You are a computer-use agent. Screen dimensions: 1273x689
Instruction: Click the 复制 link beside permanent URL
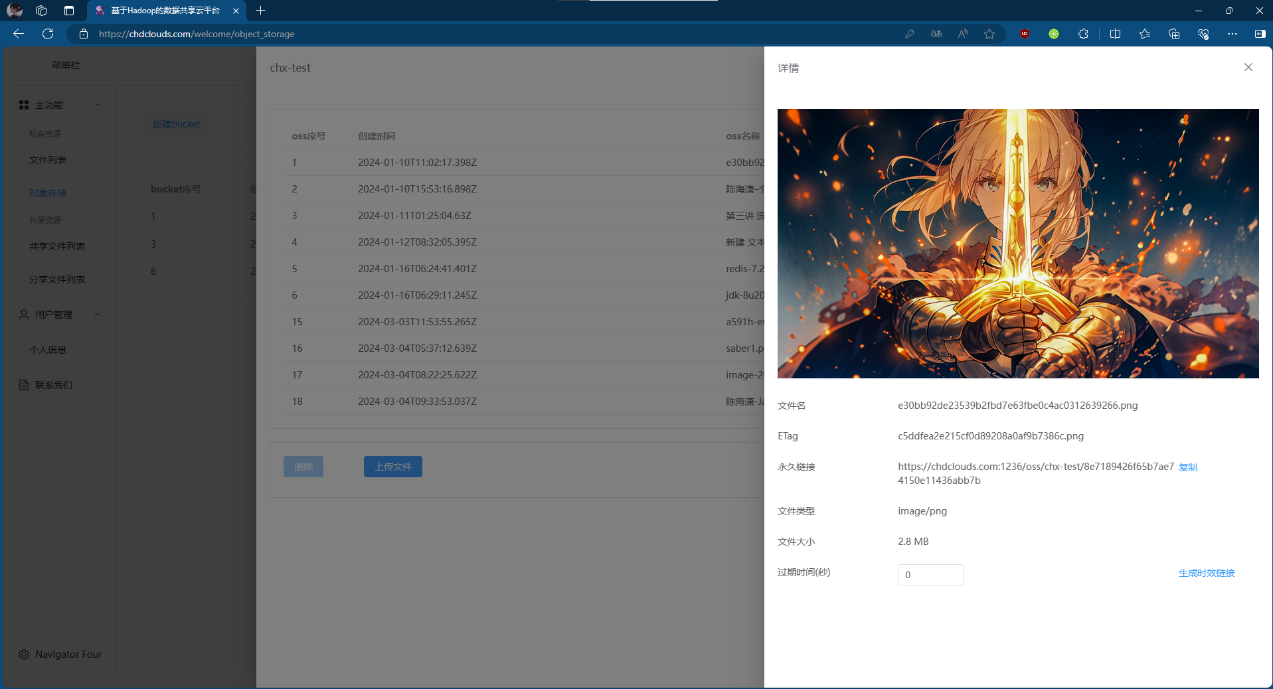1187,467
